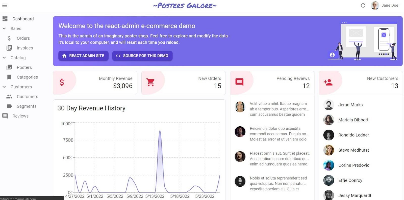The width and height of the screenshot is (404, 200).
Task: Click the Pending Reviews comment icon
Action: coord(239,82)
